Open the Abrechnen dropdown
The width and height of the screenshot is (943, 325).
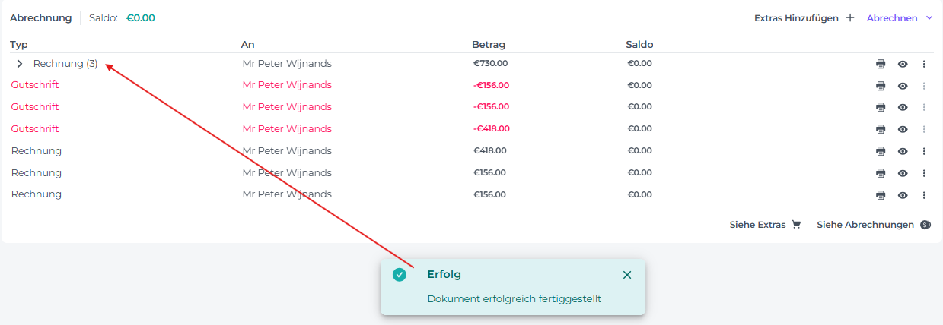tap(900, 18)
